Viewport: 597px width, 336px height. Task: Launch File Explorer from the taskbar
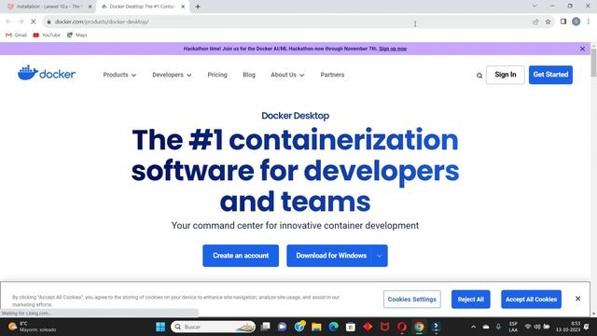[316, 327]
